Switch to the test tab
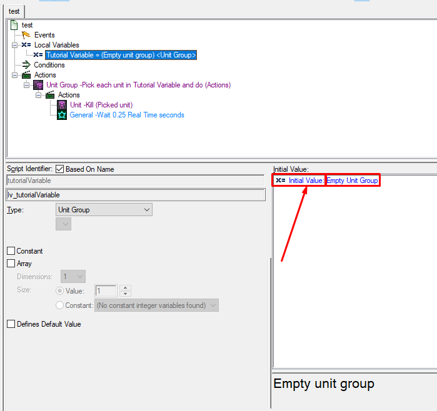437x411 pixels. tap(14, 11)
